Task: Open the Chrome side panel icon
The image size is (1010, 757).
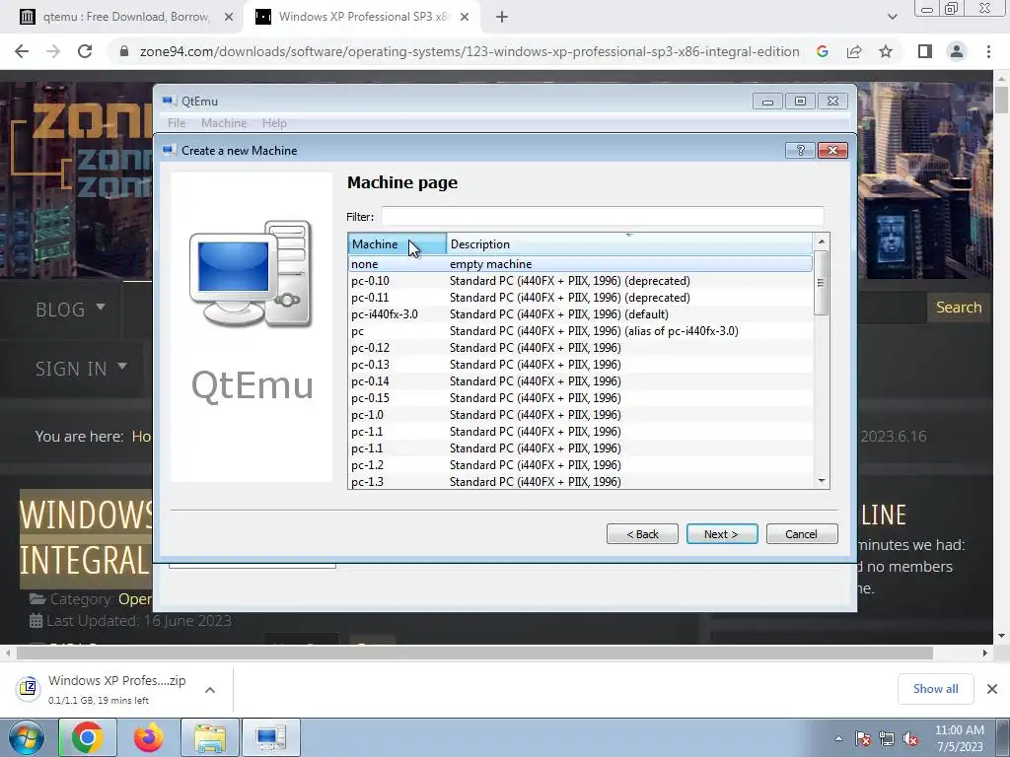Action: point(925,51)
